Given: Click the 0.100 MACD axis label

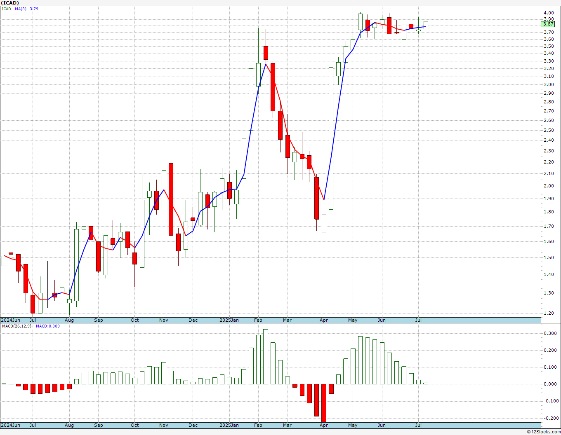Looking at the screenshot, I should tap(550, 367).
